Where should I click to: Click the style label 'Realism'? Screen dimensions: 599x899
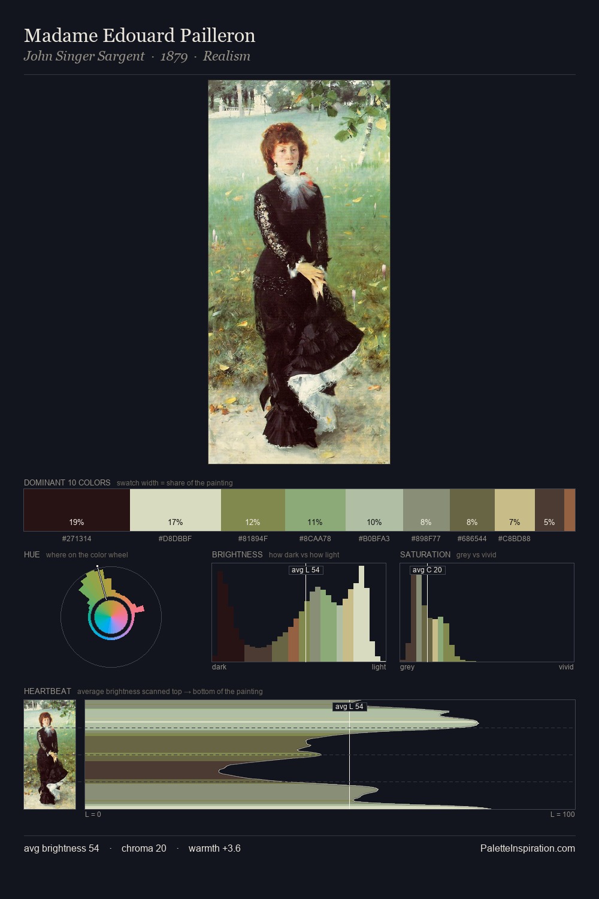(x=226, y=56)
